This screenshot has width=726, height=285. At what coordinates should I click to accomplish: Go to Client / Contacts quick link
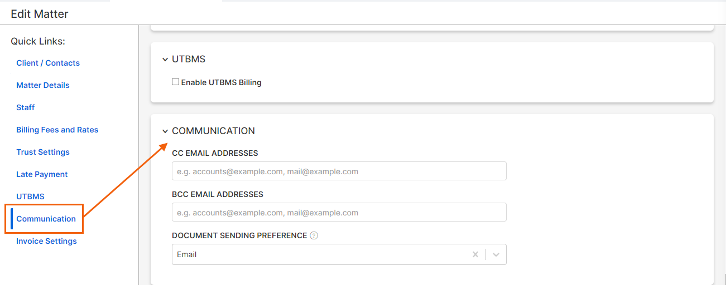[x=48, y=63]
